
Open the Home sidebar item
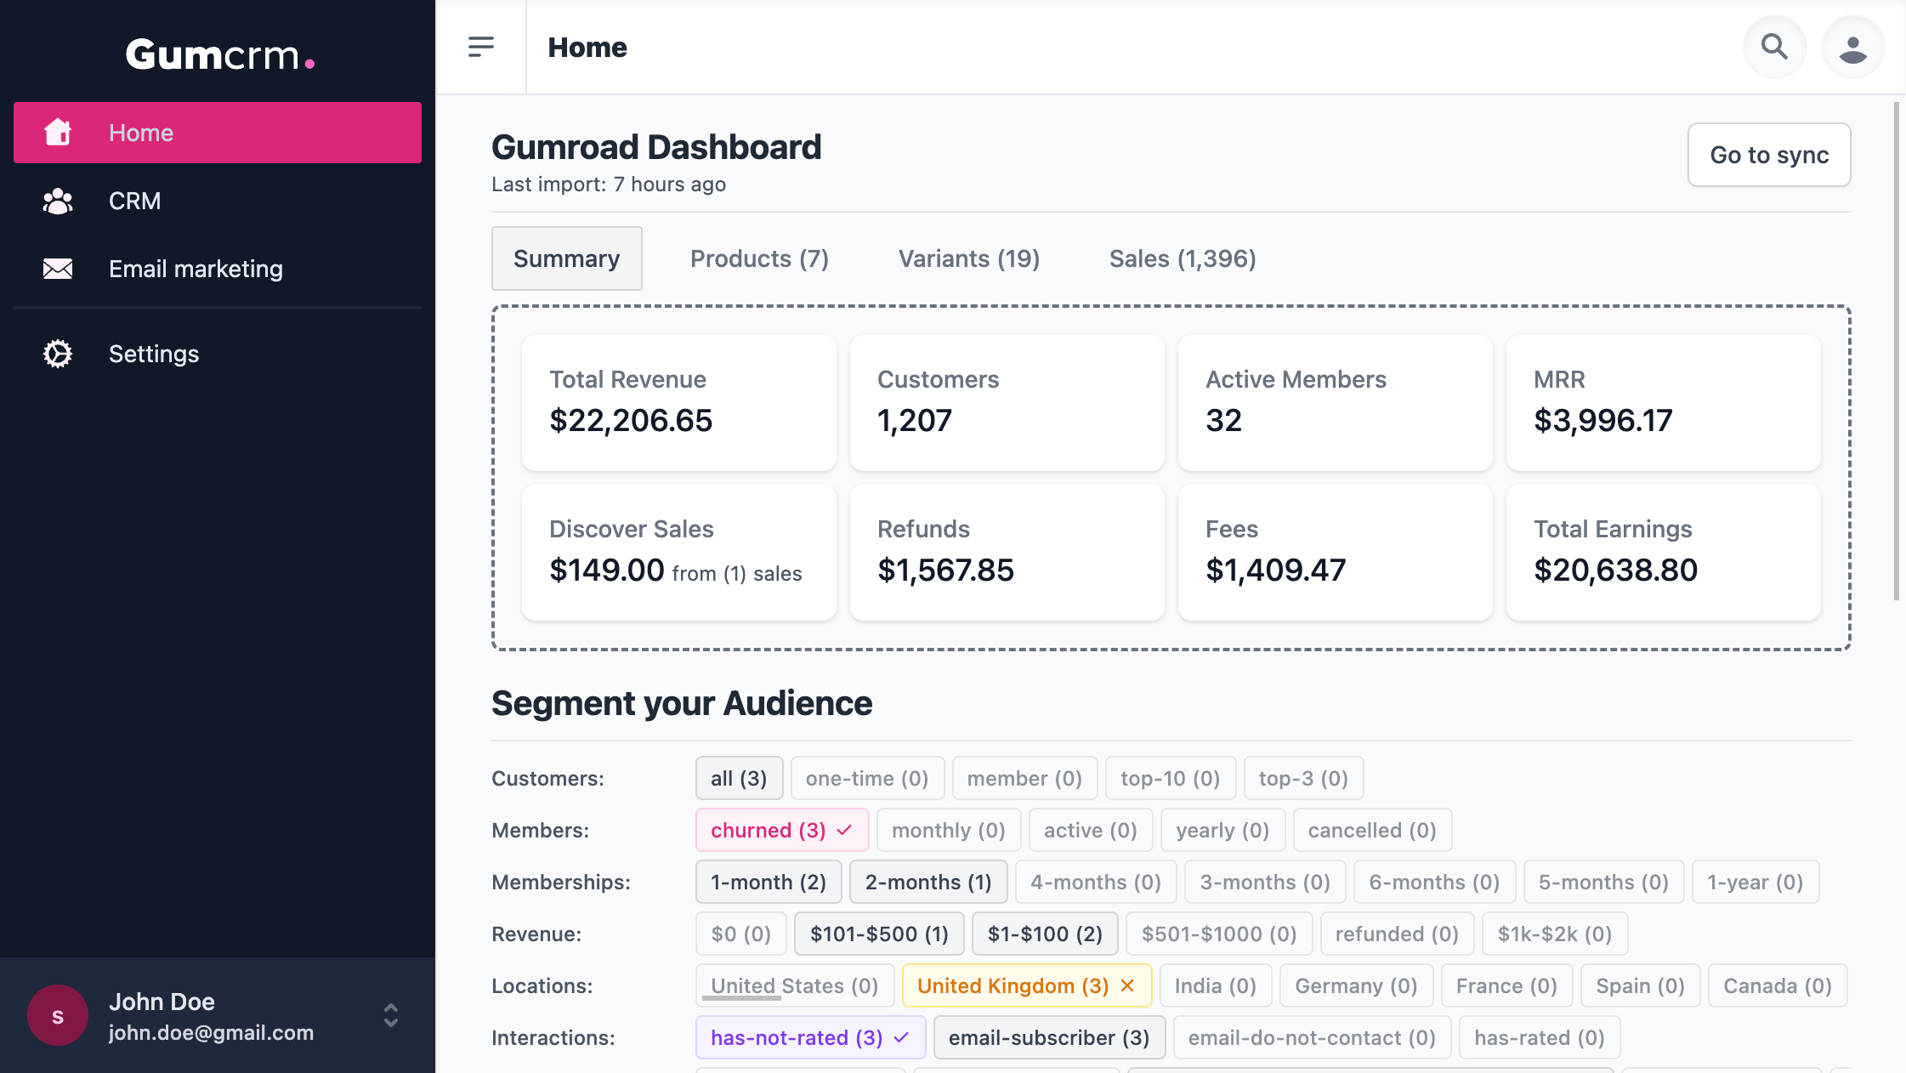coord(217,133)
